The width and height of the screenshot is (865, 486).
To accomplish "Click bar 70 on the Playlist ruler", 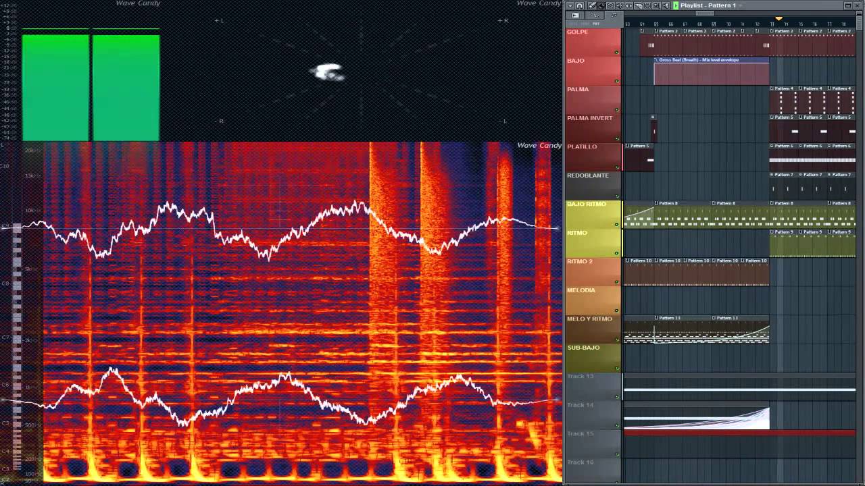I will [x=728, y=24].
